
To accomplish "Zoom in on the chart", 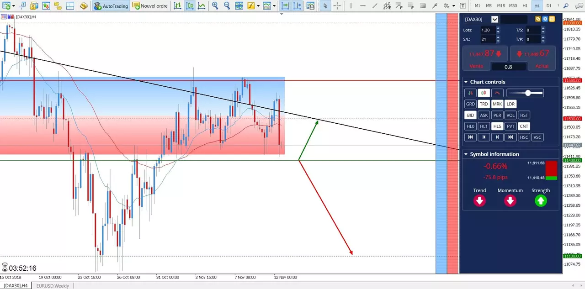I will pyautogui.click(x=215, y=6).
